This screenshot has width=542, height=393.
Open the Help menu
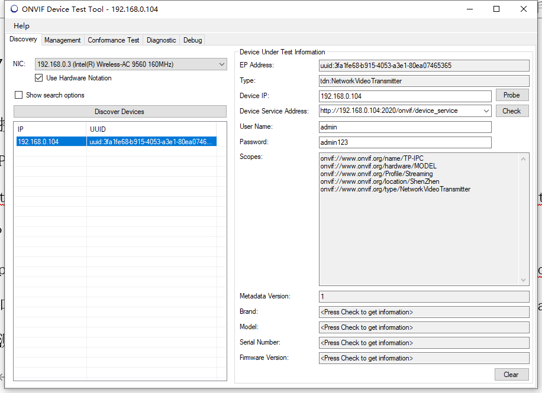[x=22, y=26]
